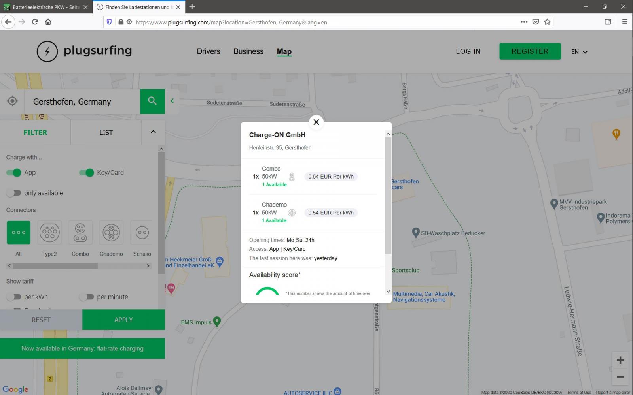Select the All connectors icon
This screenshot has width=633, height=395.
click(19, 233)
